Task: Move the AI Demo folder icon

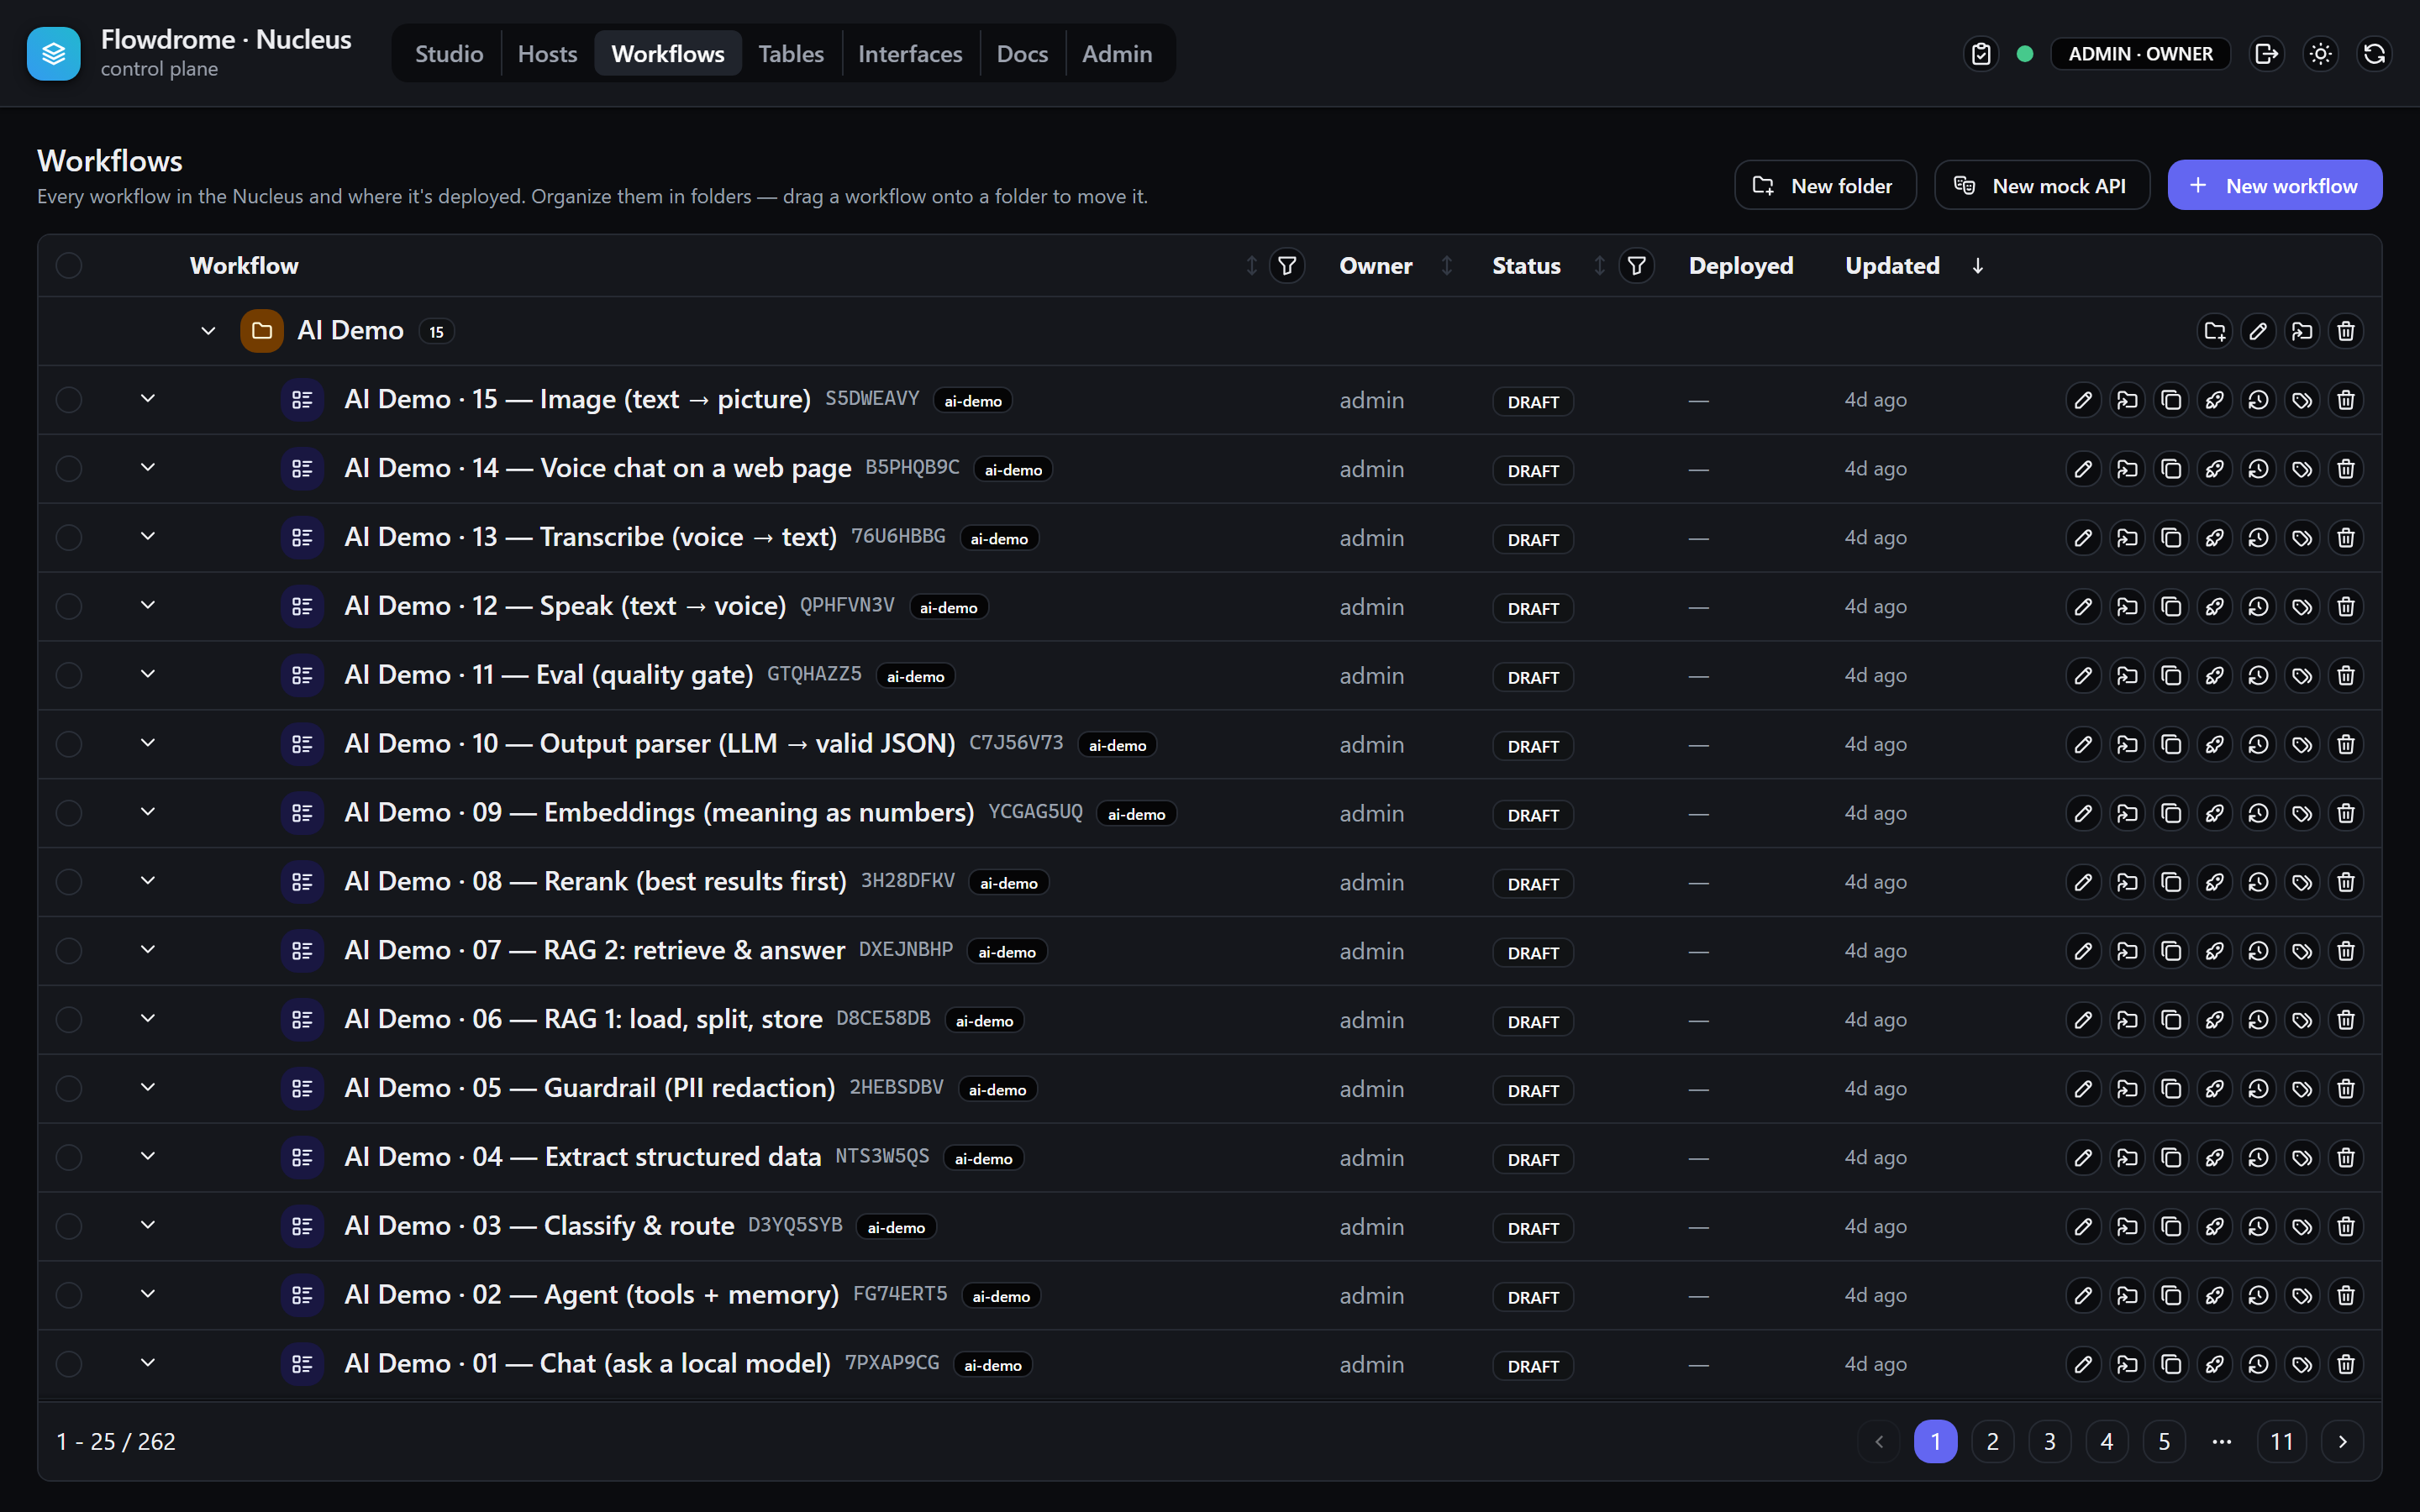Action: click(2302, 331)
